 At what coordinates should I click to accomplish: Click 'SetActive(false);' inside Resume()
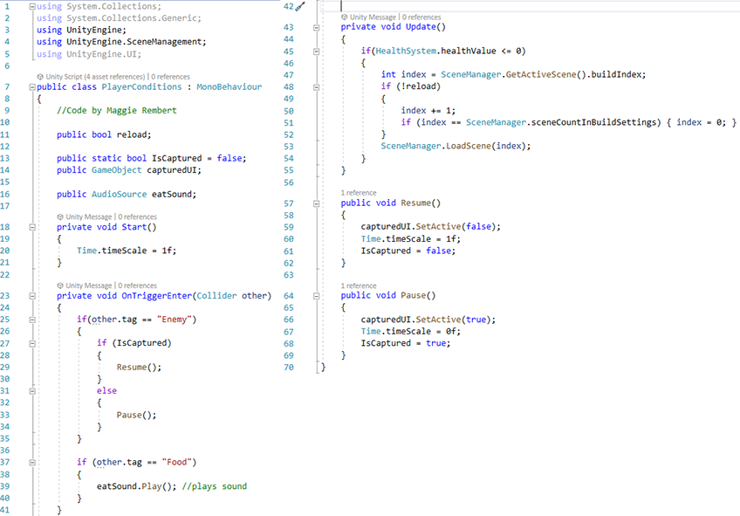point(458,227)
